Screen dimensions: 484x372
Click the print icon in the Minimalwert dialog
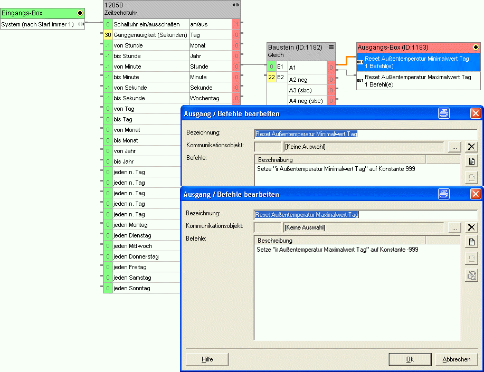[x=444, y=113]
